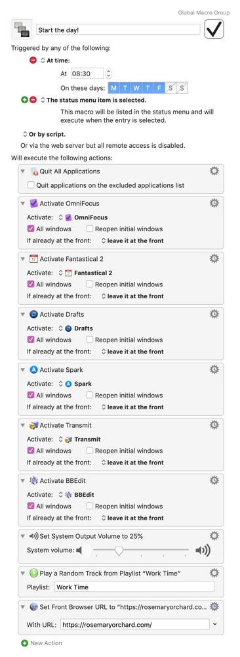Remove the At time trigger with red minus

point(33,60)
